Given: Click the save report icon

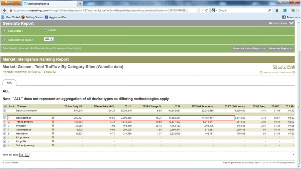Looking at the screenshot, I should (x=275, y=67).
